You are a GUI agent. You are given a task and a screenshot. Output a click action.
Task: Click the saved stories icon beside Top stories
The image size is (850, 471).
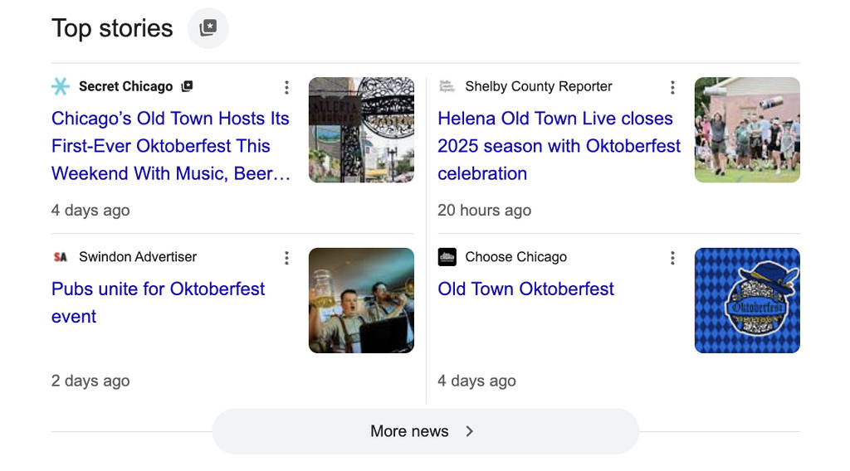(x=208, y=28)
